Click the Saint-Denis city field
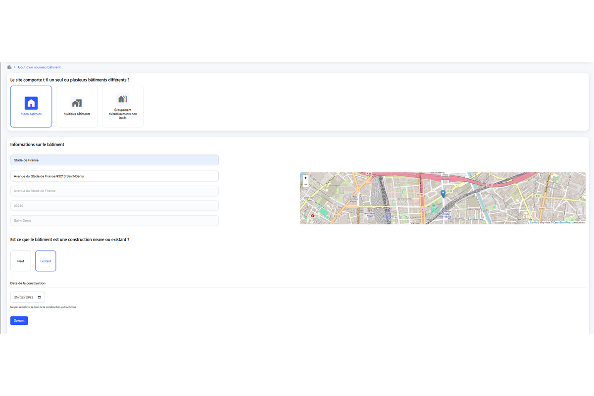This screenshot has width=594, height=396. click(x=114, y=221)
